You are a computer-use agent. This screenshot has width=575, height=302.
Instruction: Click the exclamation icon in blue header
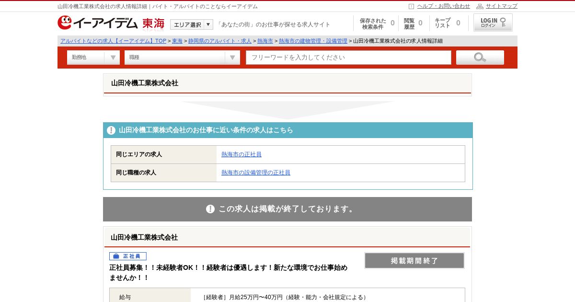click(111, 130)
